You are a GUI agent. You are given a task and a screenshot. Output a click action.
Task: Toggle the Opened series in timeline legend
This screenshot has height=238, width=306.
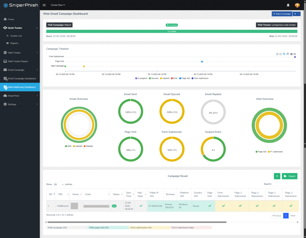165,78
